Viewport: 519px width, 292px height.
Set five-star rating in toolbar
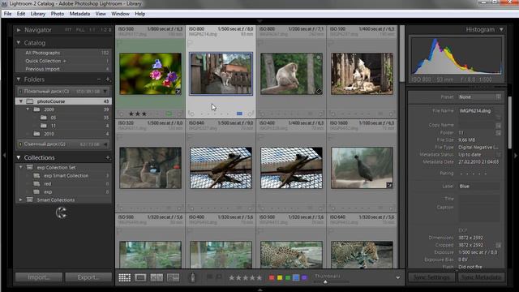pyautogui.click(x=259, y=277)
